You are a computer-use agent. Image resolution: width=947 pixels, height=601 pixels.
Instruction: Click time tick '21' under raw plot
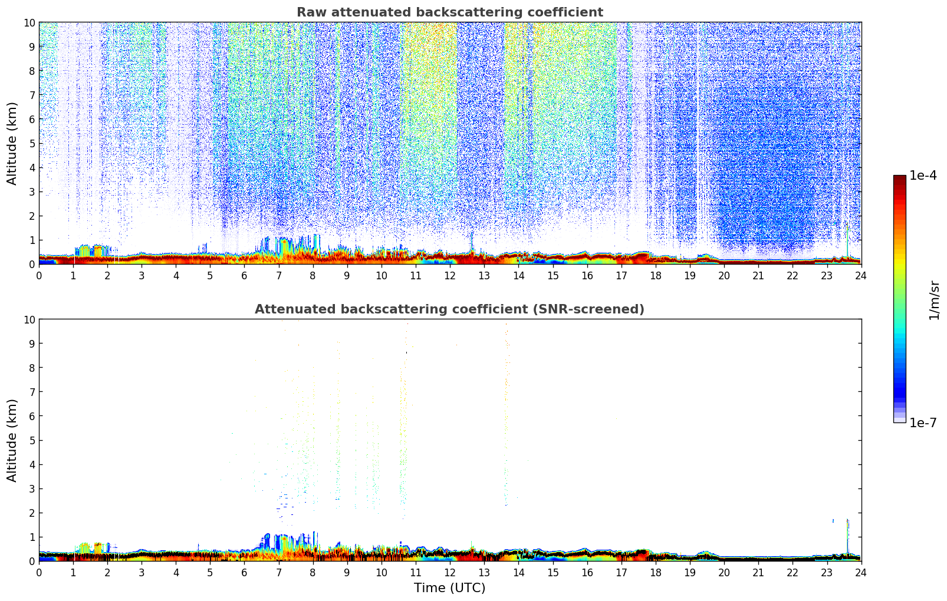[758, 276]
